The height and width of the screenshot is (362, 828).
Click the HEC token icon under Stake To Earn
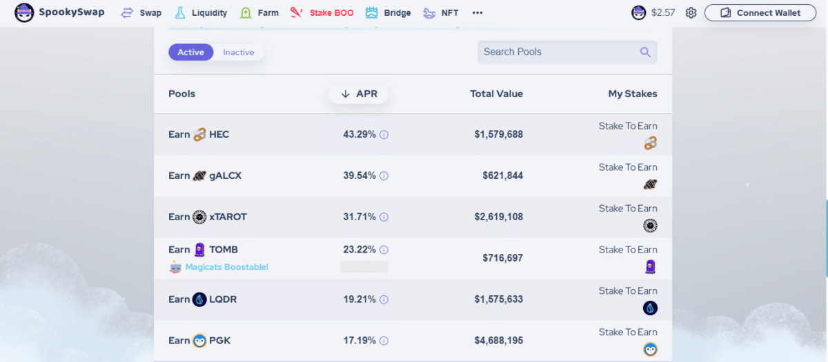click(650, 143)
